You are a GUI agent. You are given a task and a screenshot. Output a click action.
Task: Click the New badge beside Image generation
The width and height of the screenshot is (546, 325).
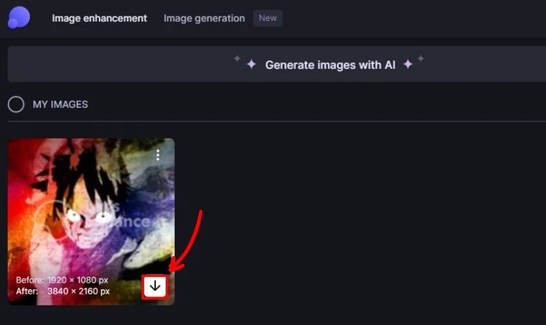[x=267, y=18]
